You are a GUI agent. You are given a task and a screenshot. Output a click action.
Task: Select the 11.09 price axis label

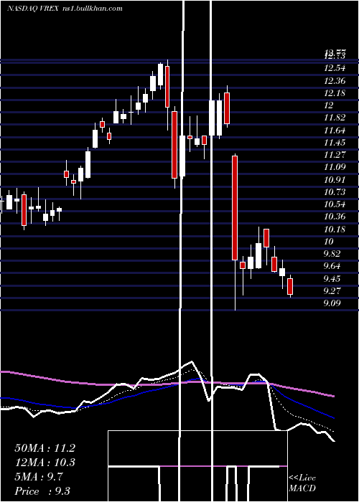335,167
